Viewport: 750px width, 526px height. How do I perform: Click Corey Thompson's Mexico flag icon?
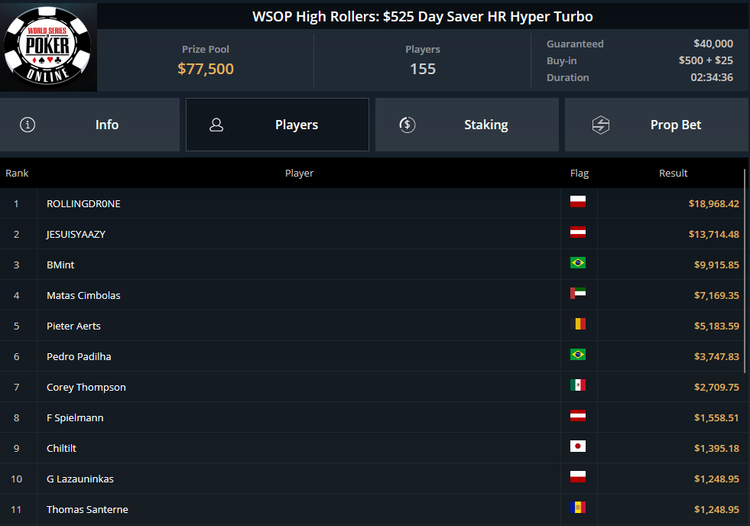click(x=577, y=386)
